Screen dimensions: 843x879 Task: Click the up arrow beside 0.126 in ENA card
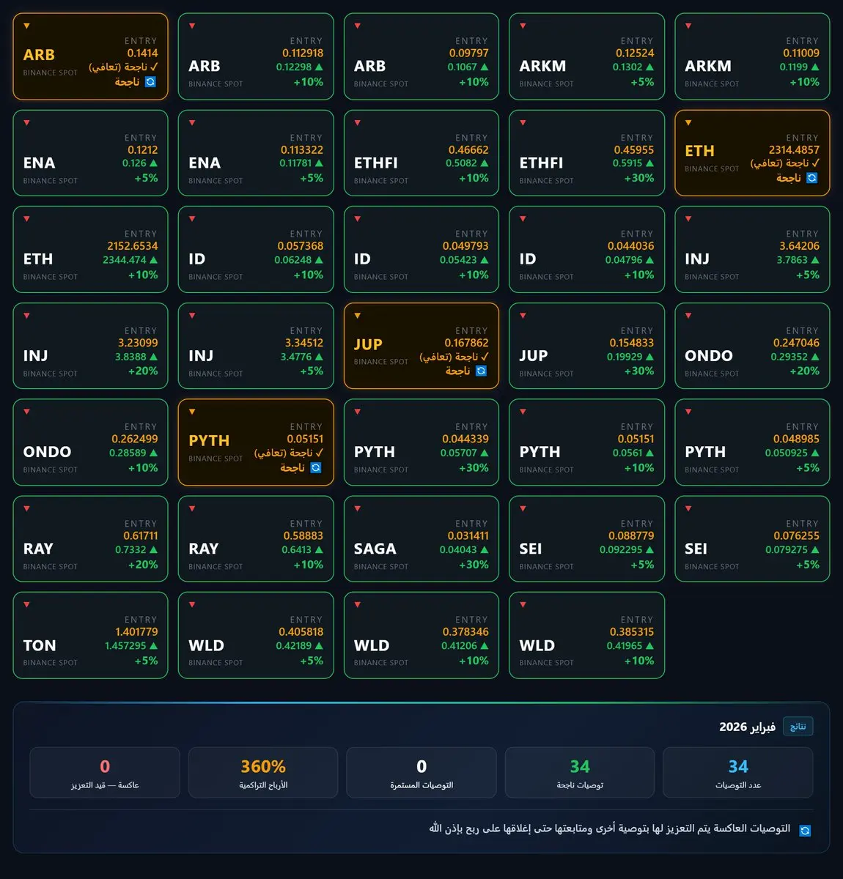coord(153,163)
